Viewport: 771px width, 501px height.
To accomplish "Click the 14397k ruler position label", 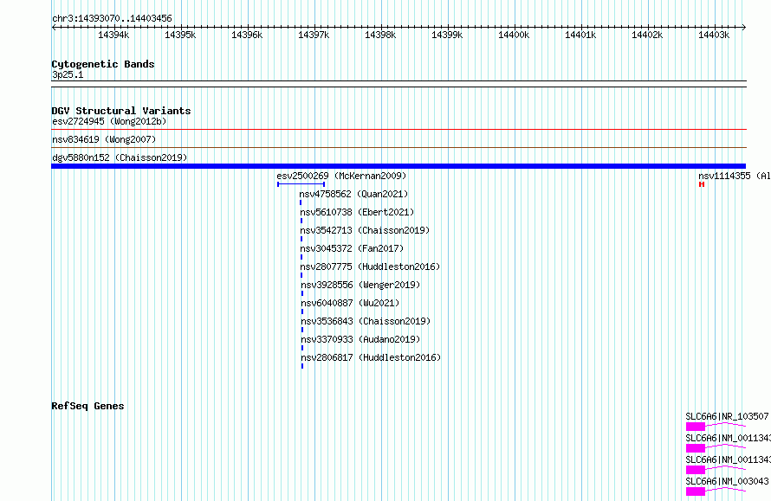I will click(x=314, y=35).
